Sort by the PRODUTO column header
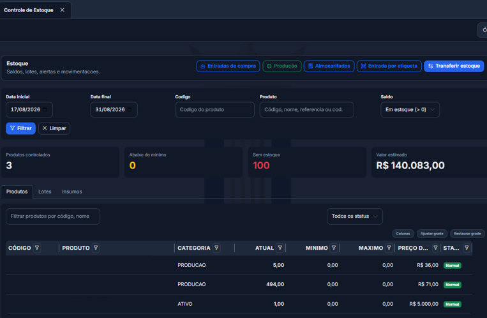 pos(76,248)
